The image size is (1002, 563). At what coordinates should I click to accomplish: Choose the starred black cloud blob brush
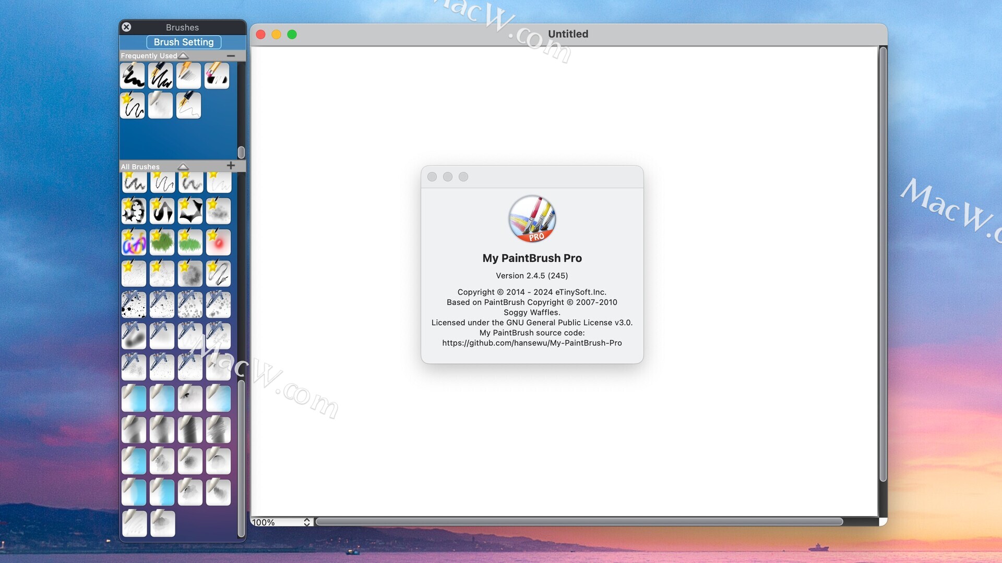click(134, 211)
